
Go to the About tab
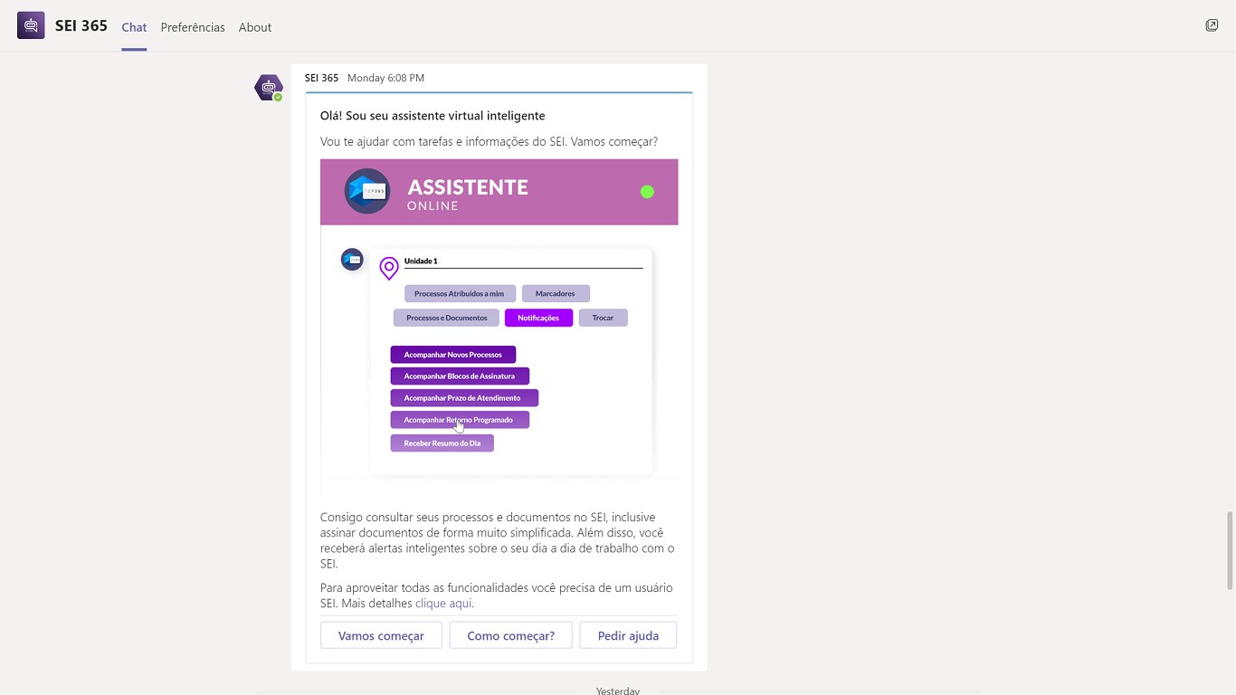(x=255, y=27)
